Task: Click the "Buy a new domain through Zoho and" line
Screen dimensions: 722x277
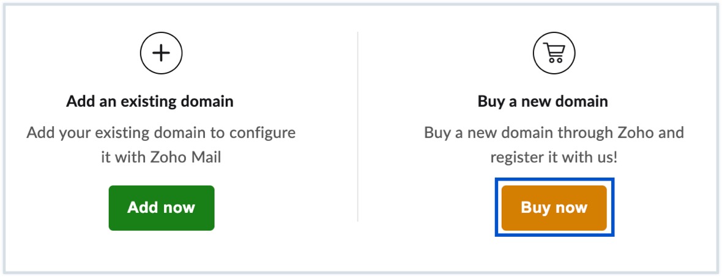Action: (x=554, y=132)
